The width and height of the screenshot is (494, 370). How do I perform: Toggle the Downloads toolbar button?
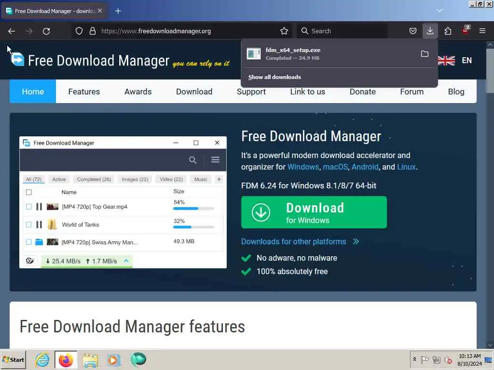click(430, 31)
